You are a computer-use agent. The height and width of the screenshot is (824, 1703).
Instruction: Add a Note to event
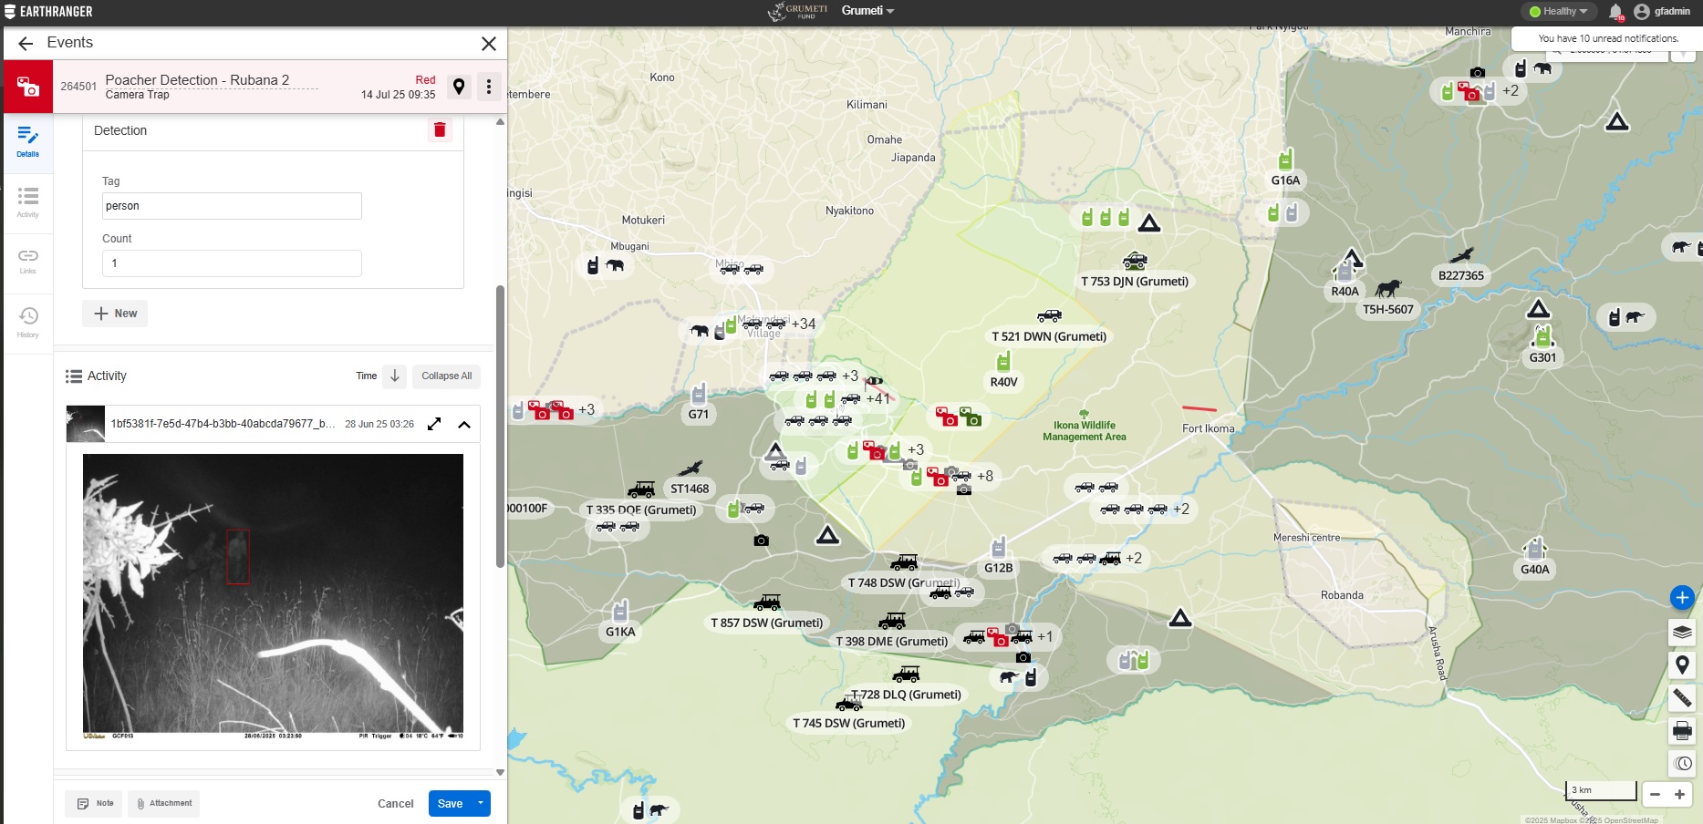[94, 803]
